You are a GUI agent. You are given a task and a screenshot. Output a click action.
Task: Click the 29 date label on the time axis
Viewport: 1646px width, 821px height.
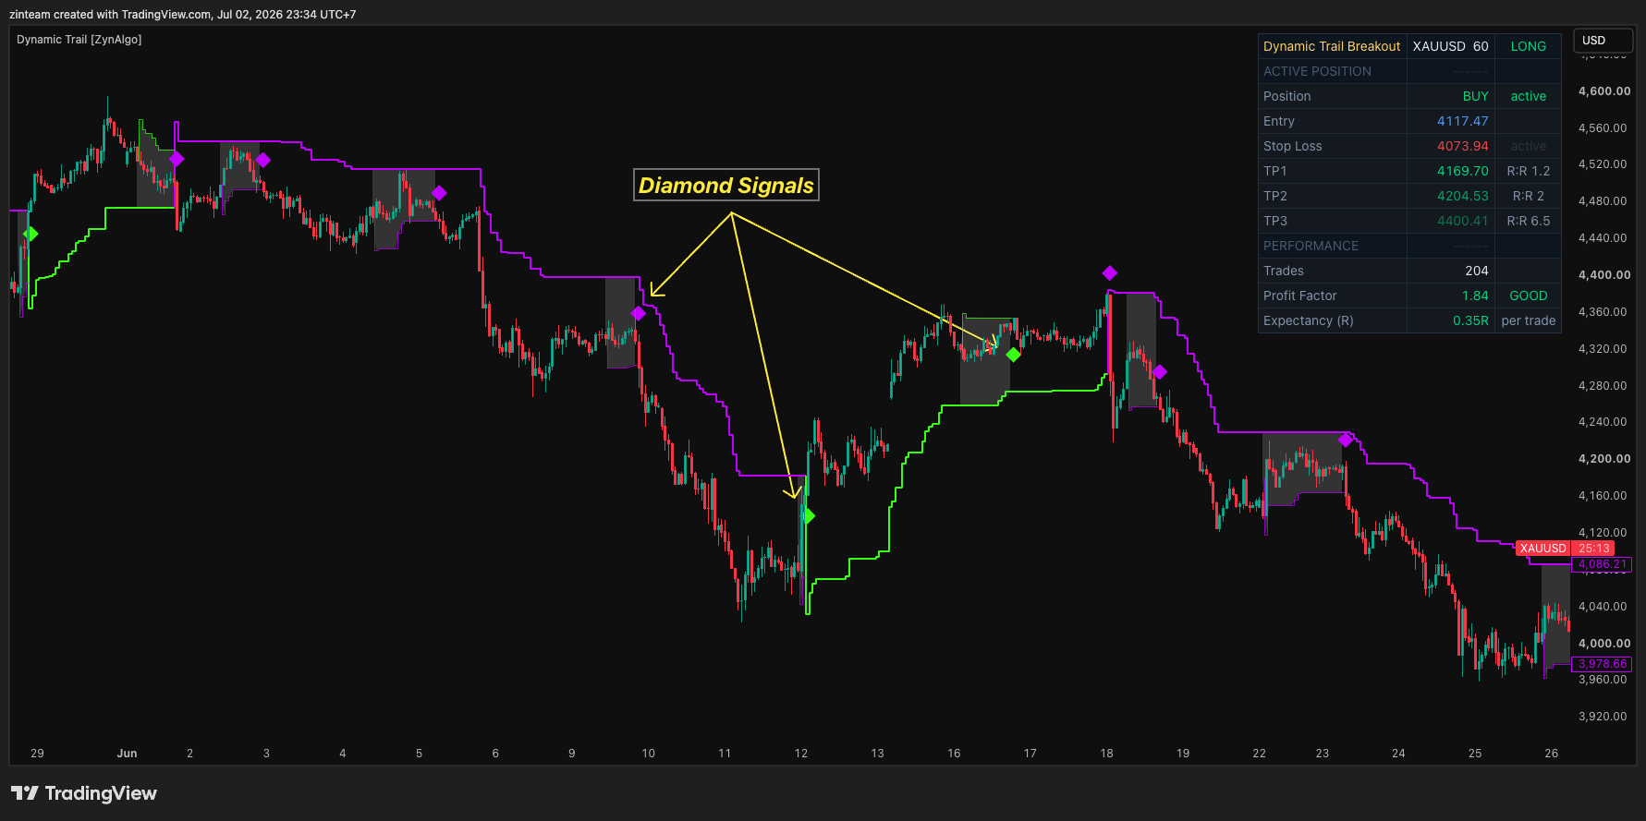point(37,754)
